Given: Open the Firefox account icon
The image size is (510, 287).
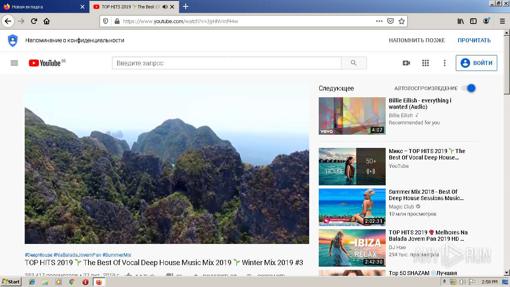Looking at the screenshot, I should [486, 21].
